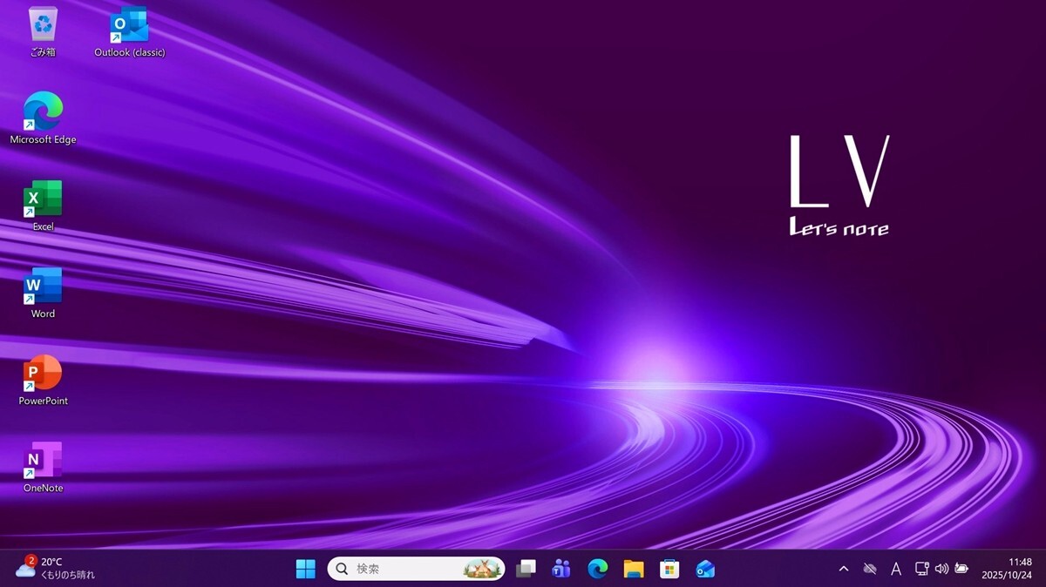Launch Edge browser from the taskbar

click(x=597, y=569)
